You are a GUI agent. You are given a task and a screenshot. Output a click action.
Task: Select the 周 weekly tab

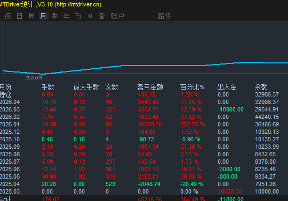point(31,16)
